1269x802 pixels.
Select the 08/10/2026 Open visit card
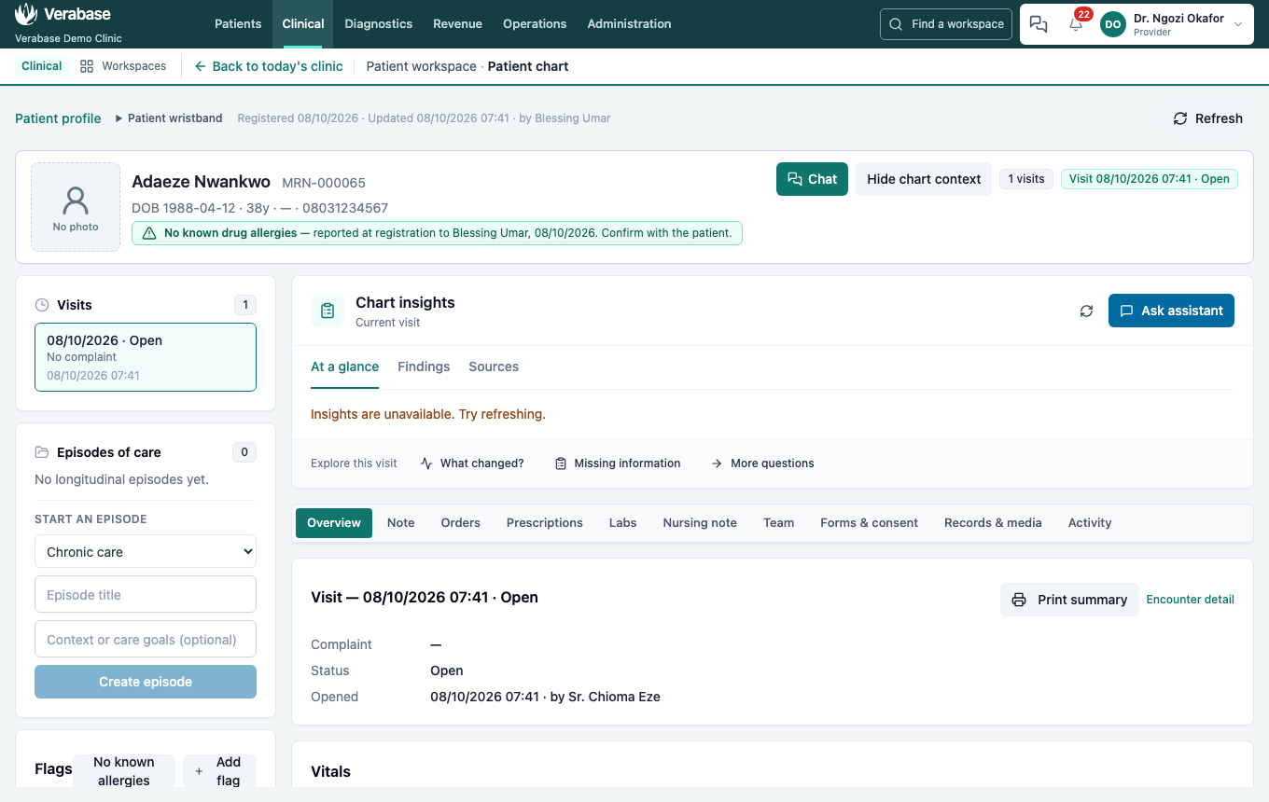[x=146, y=357]
